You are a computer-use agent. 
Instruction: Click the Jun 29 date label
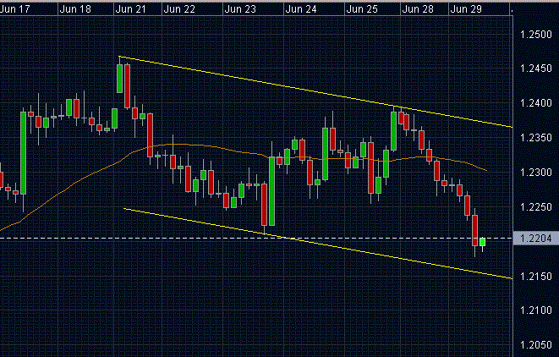click(466, 9)
